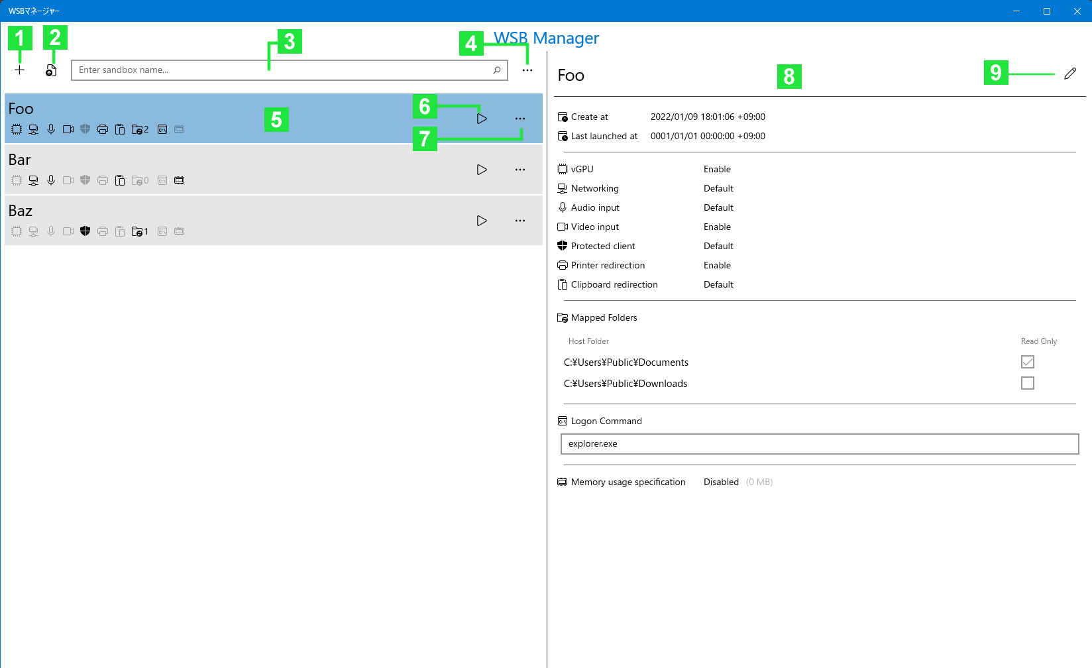Launch the Baz sandbox with play button

tap(482, 221)
